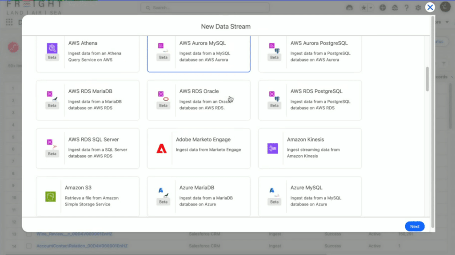
Task: Click the AWS Athena connector icon
Action: click(52, 48)
